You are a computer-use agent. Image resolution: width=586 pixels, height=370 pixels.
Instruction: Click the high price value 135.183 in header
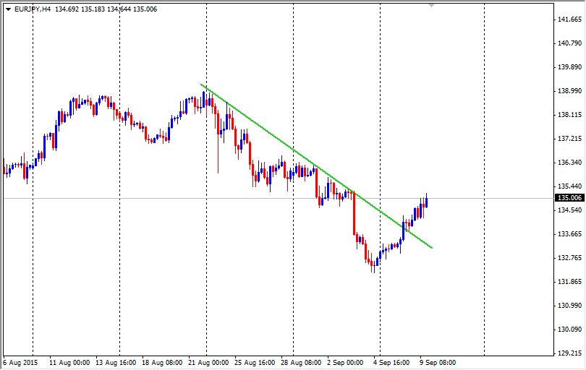(x=93, y=9)
